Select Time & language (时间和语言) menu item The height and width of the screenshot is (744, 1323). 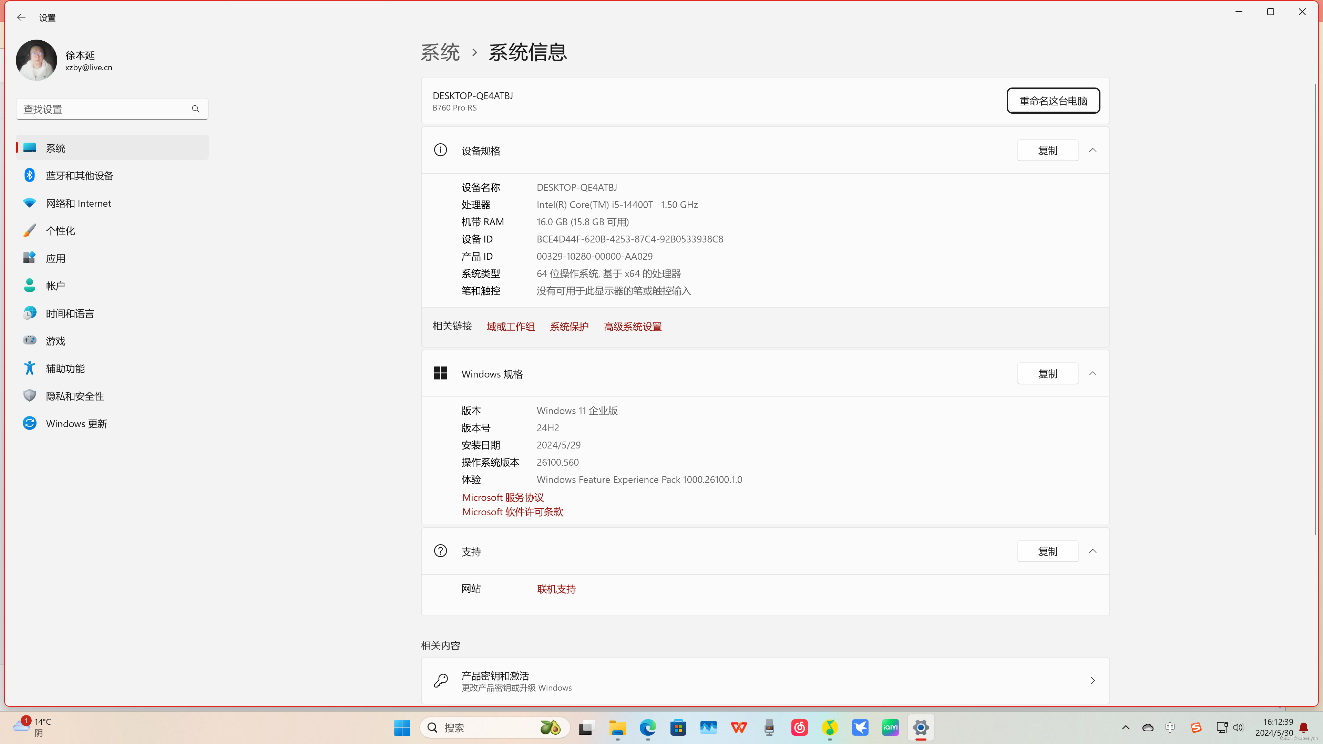[x=70, y=313]
